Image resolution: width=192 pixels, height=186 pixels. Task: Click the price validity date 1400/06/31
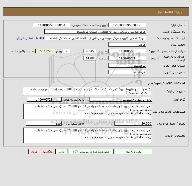[127, 58]
